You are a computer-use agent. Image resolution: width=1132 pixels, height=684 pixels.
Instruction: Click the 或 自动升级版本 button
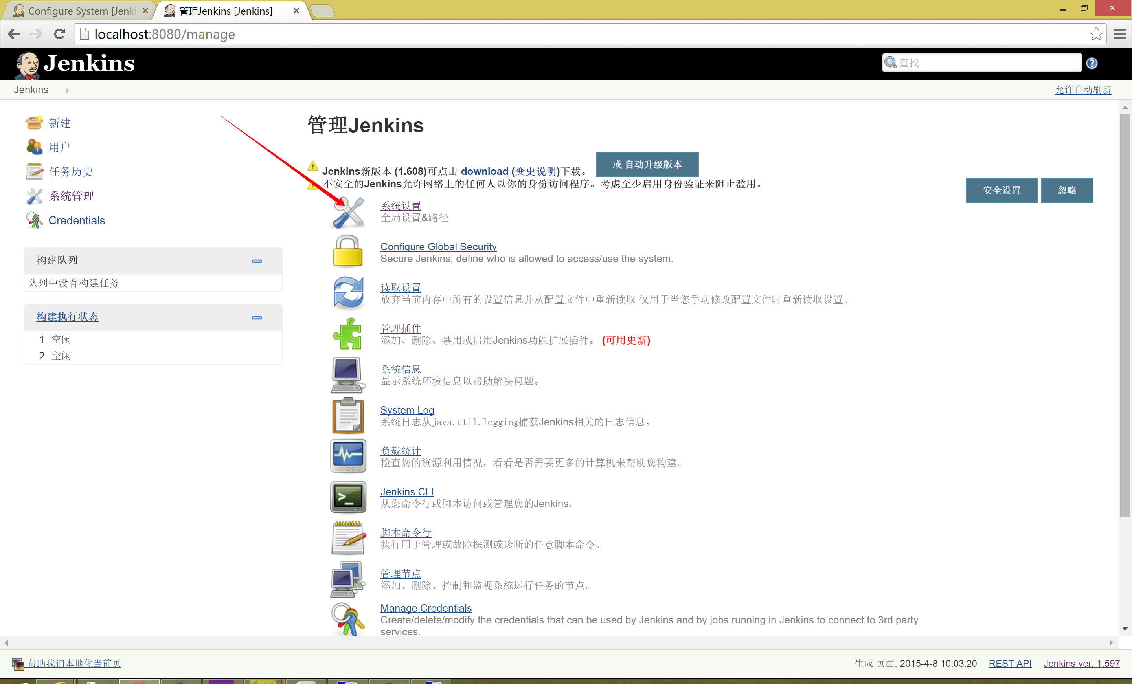click(647, 164)
